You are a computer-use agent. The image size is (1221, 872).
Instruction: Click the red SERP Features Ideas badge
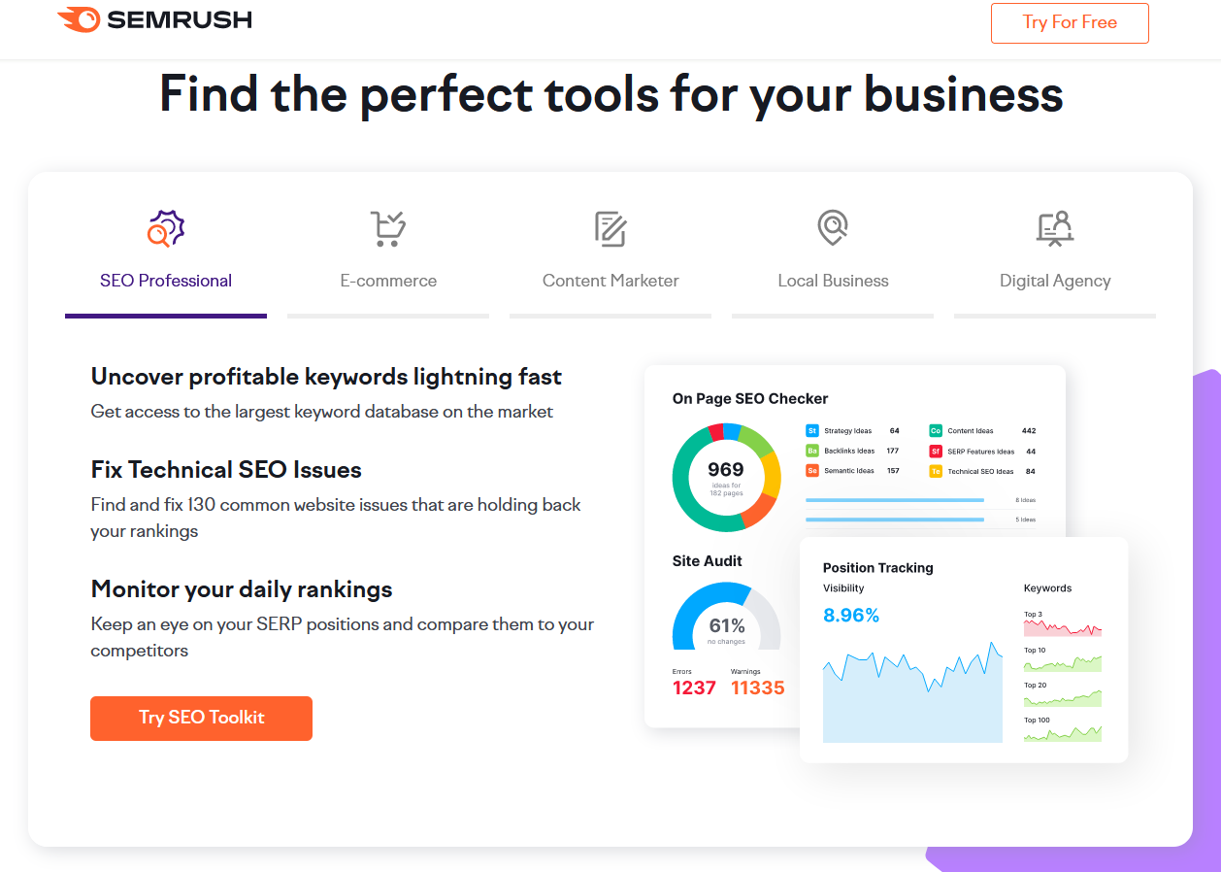(x=936, y=452)
